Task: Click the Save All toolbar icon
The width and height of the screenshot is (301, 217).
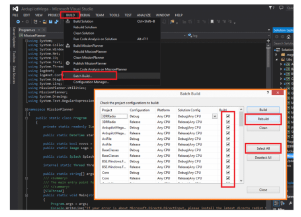Action: point(56,22)
